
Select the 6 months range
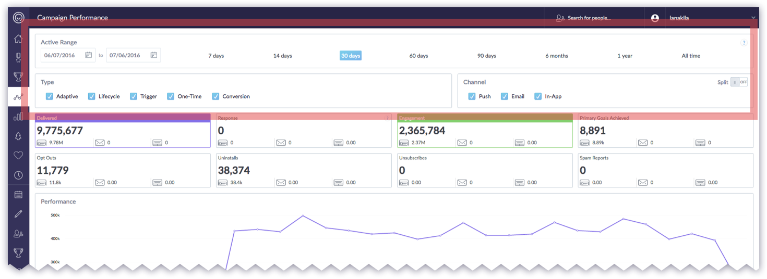[557, 56]
